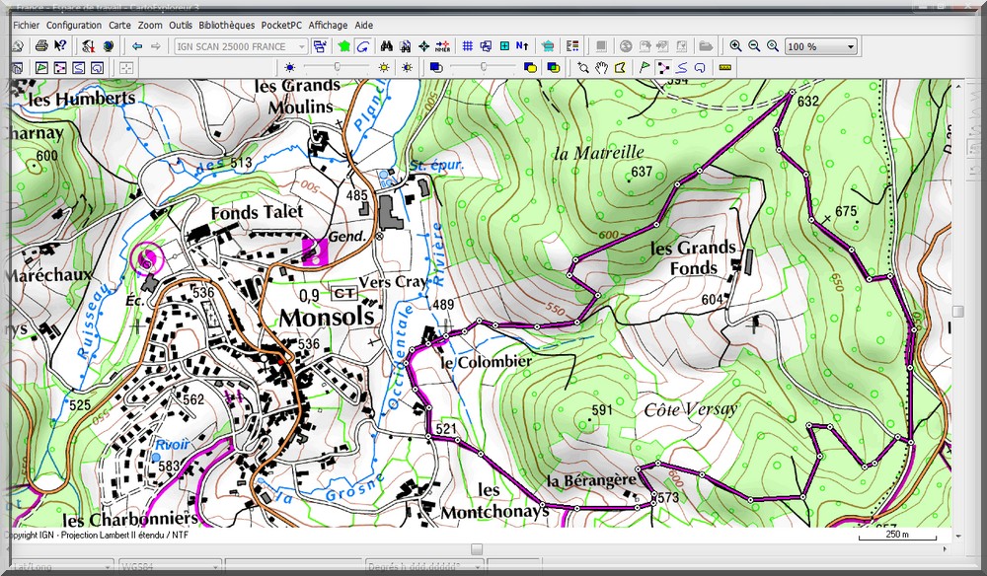Open the Zoom menu
This screenshot has width=987, height=576.
150,26
